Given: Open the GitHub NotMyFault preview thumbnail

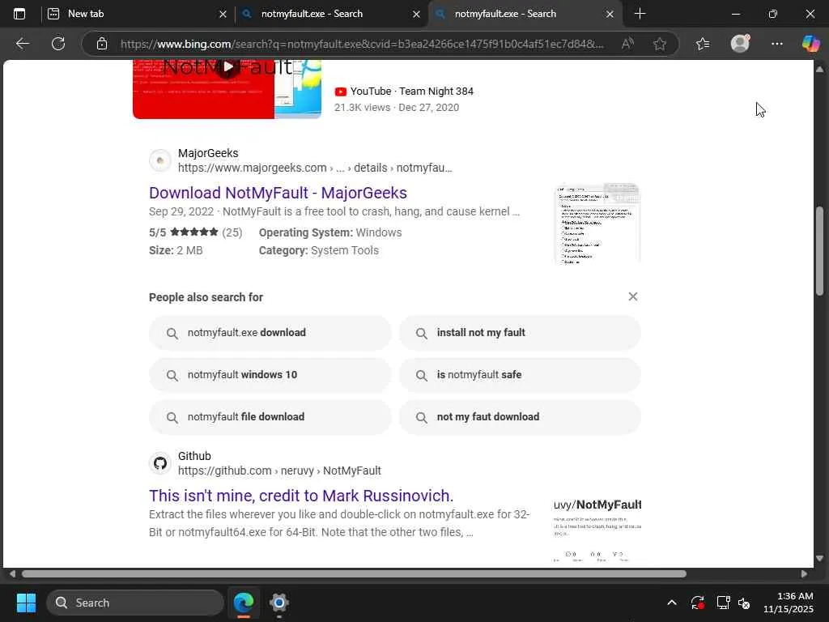Looking at the screenshot, I should pyautogui.click(x=597, y=529).
